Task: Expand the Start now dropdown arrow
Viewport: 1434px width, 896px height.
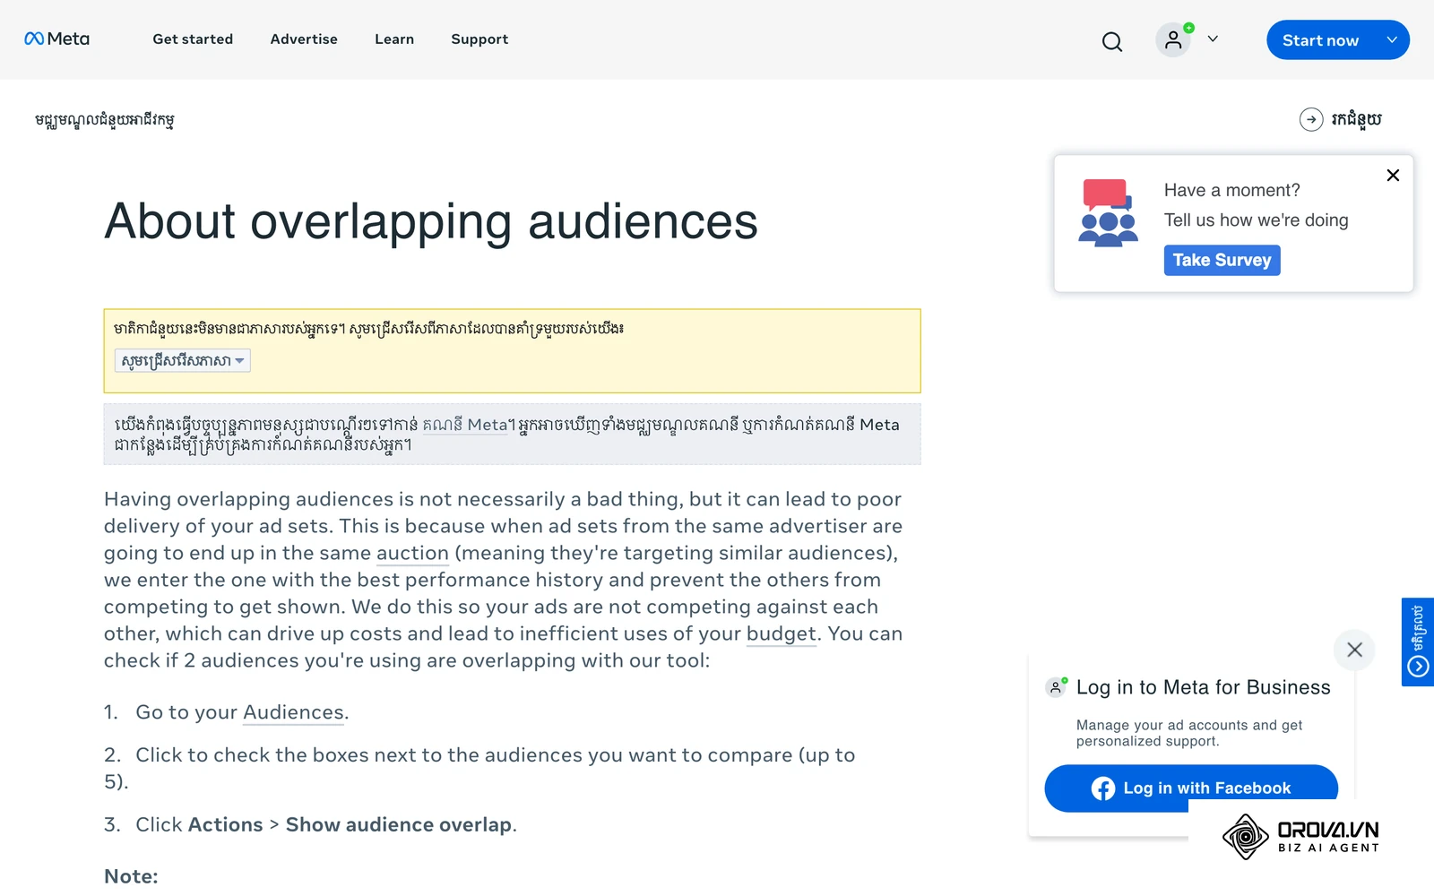Action: coord(1392,39)
